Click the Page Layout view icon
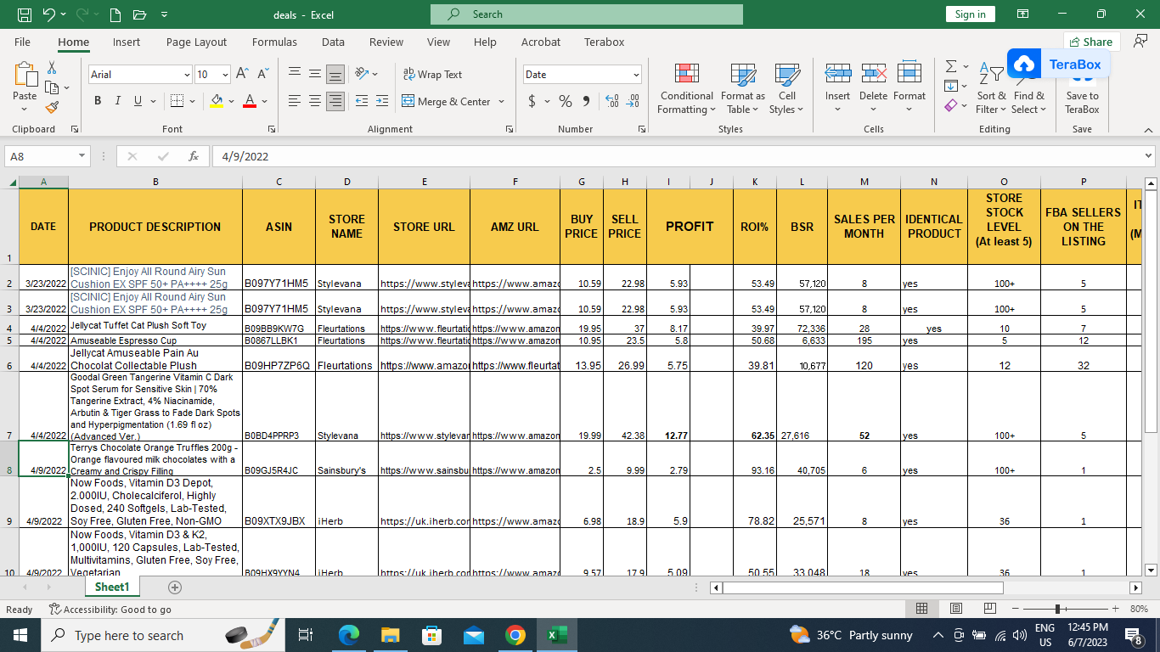Image resolution: width=1160 pixels, height=652 pixels. 955,609
